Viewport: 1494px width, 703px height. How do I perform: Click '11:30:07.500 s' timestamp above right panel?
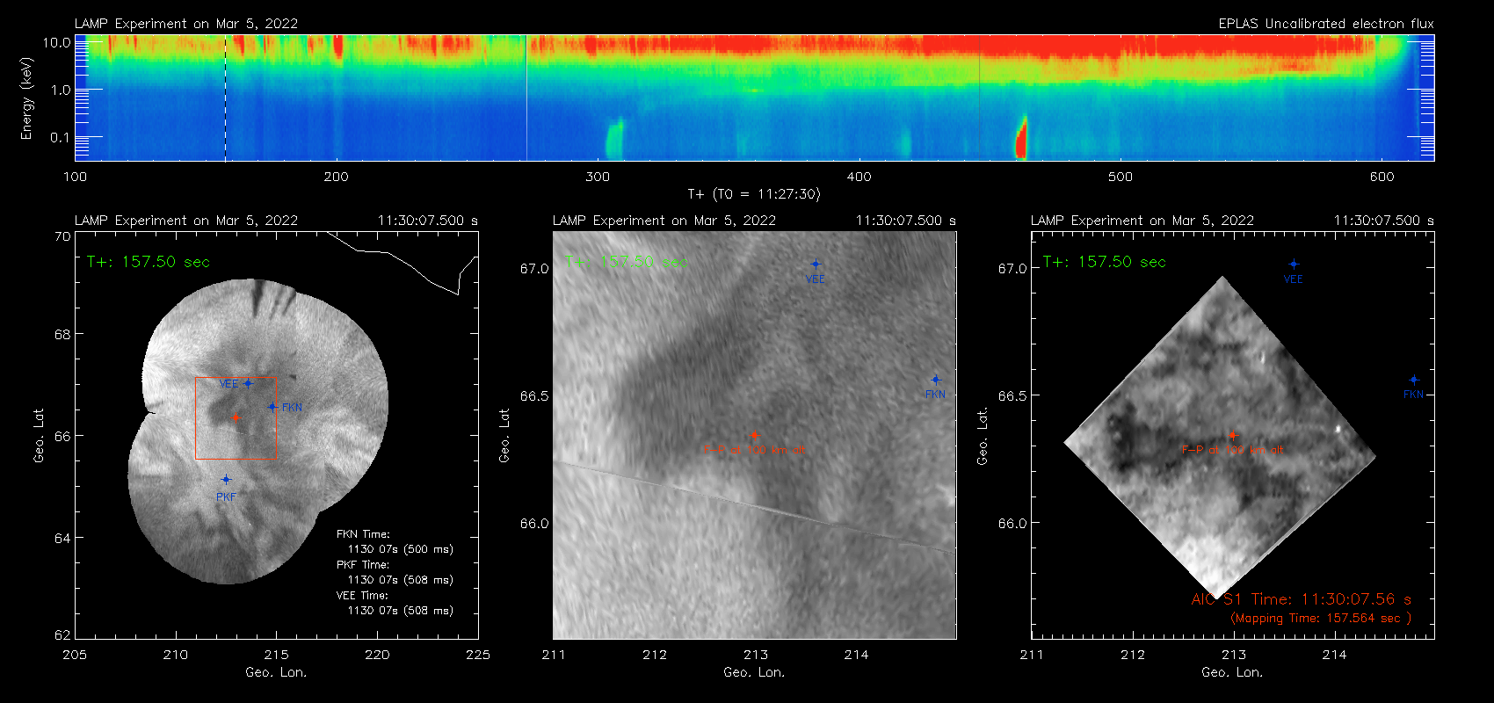[1384, 221]
